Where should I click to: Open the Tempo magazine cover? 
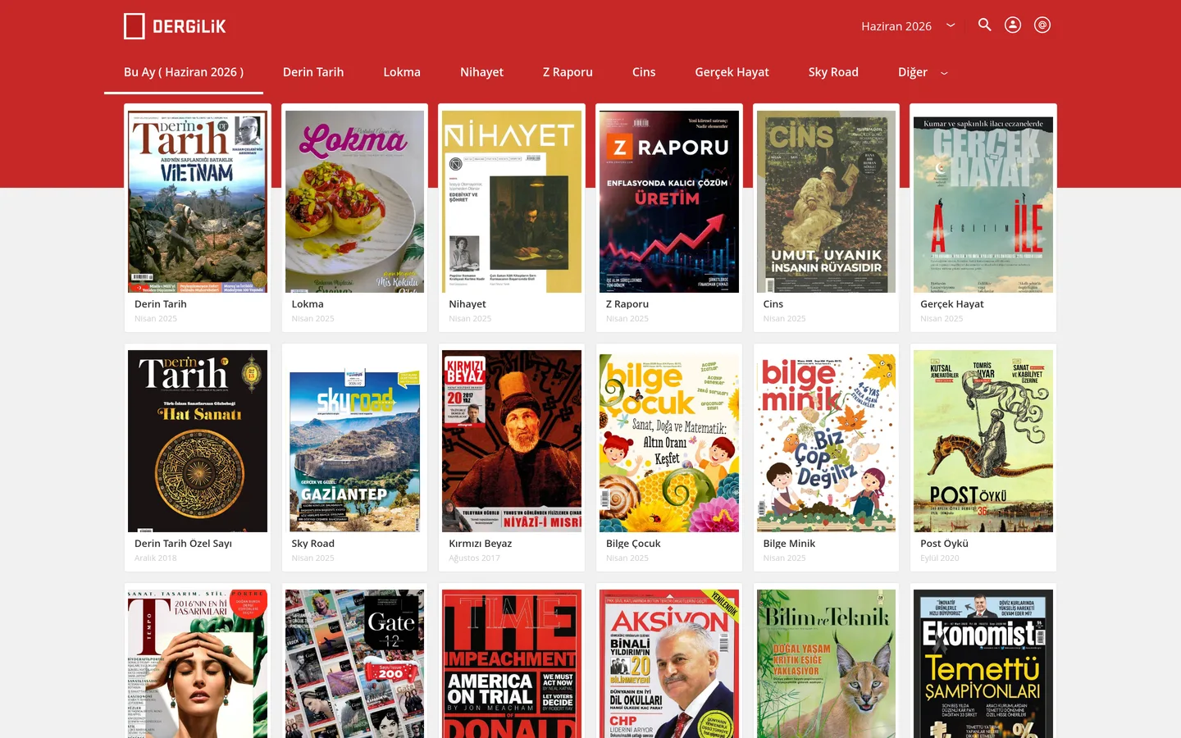pyautogui.click(x=198, y=663)
